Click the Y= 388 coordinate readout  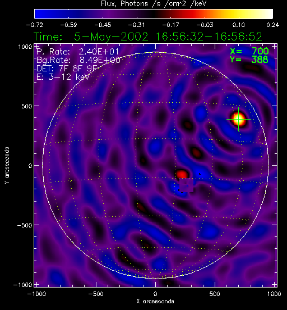(249, 60)
